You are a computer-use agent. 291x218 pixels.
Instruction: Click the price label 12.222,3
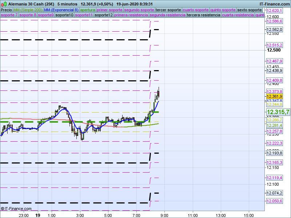point(275,143)
